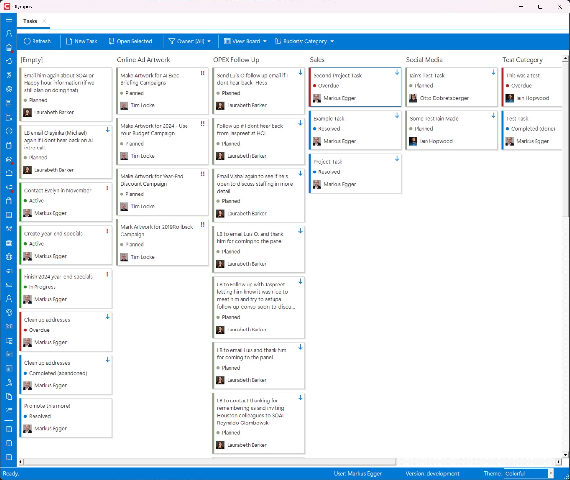570x480 pixels.
Task: Click the globe icon in the sidebar
Action: [x=9, y=257]
